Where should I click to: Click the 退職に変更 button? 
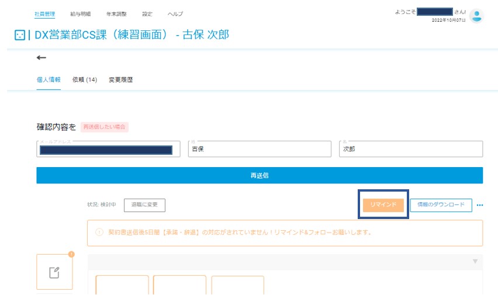[x=144, y=205]
